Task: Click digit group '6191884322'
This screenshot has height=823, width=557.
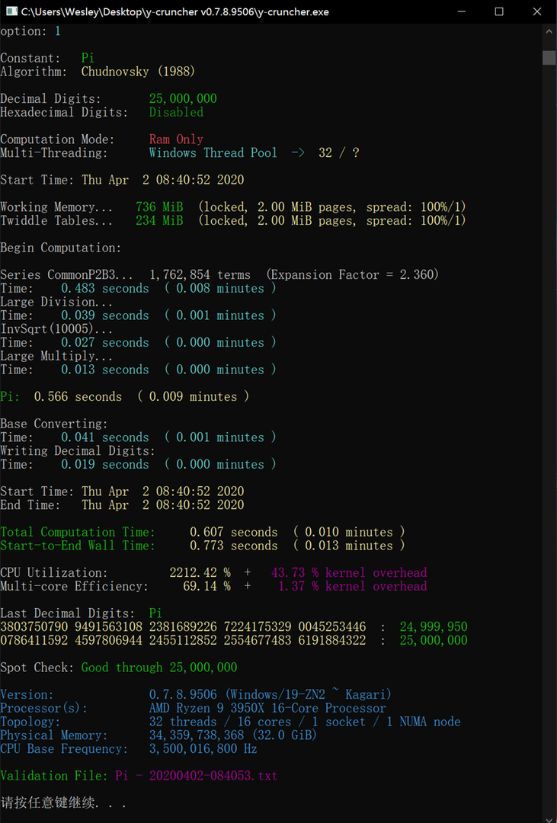Action: point(331,640)
